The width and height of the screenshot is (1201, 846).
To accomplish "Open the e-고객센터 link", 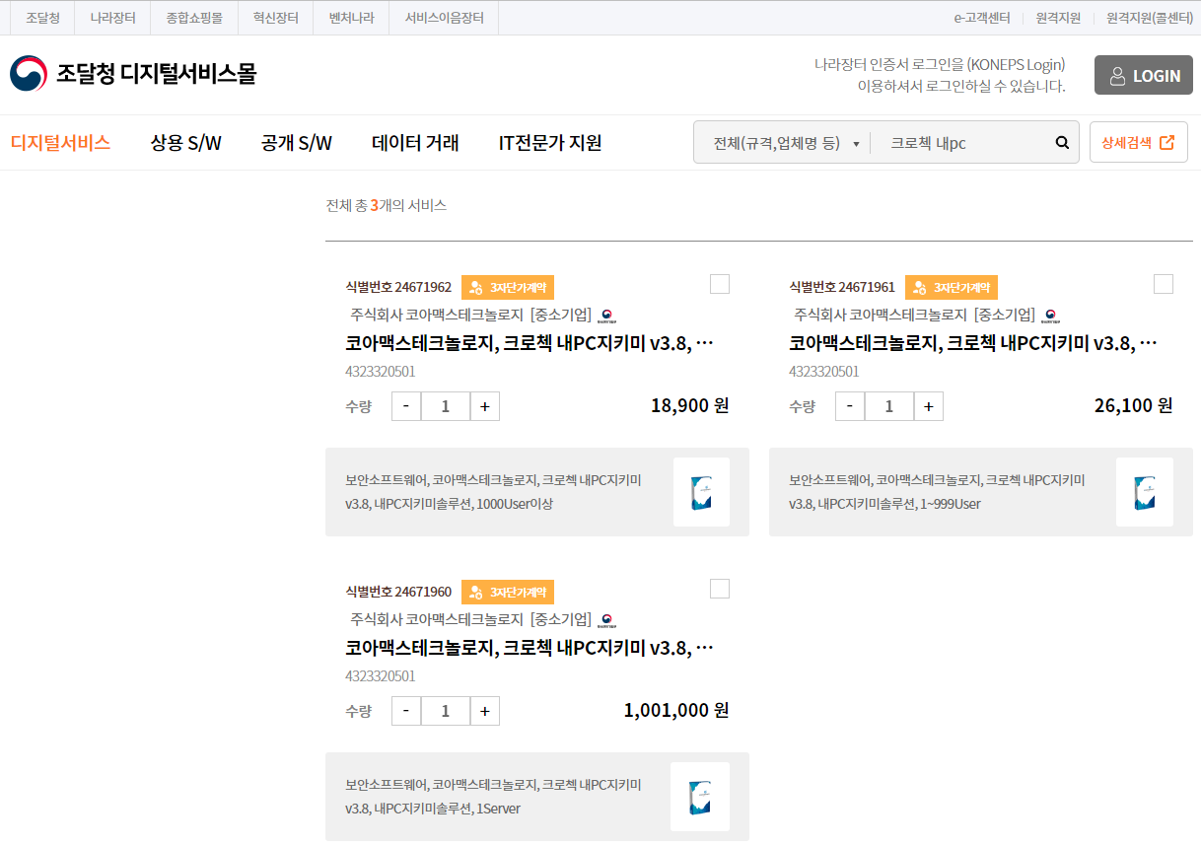I will [x=982, y=18].
